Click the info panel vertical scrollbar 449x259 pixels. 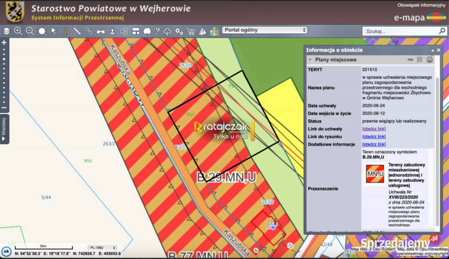pyautogui.click(x=437, y=151)
